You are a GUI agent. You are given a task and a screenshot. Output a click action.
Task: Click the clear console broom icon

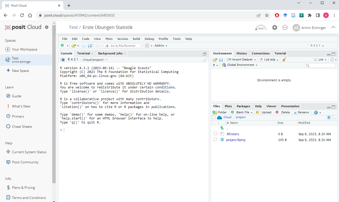[x=205, y=60]
